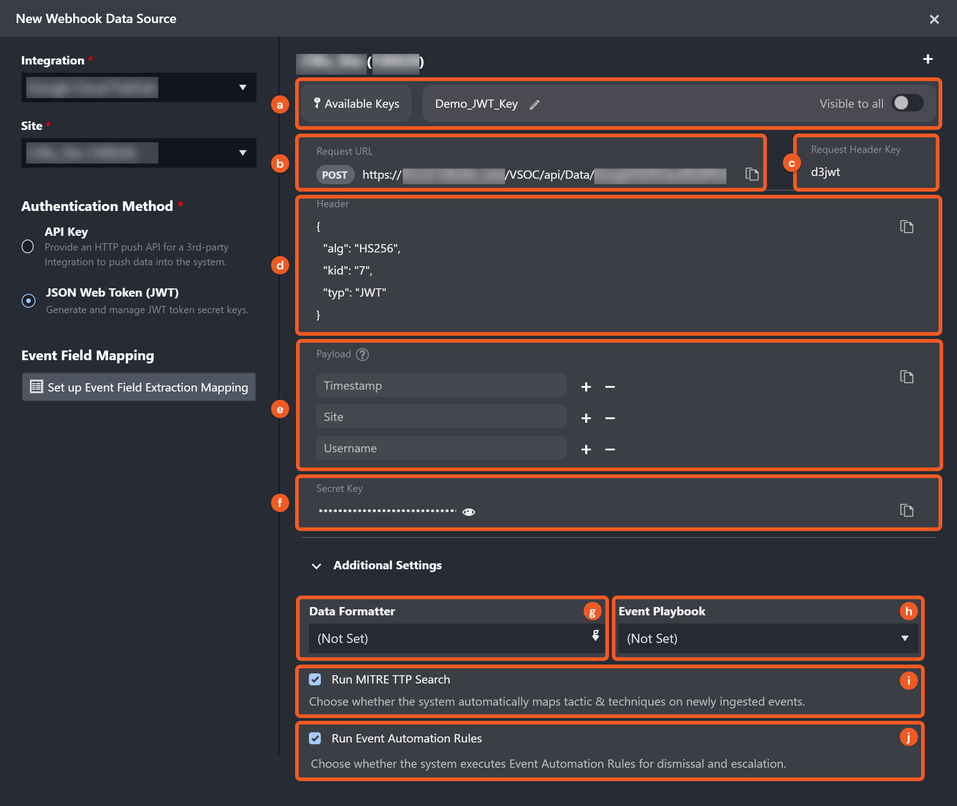The width and height of the screenshot is (957, 806).
Task: Open the Available Keys list
Action: tap(356, 104)
